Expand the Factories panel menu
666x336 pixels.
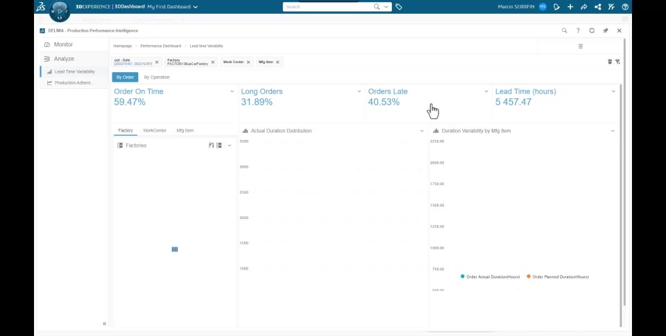(x=230, y=145)
